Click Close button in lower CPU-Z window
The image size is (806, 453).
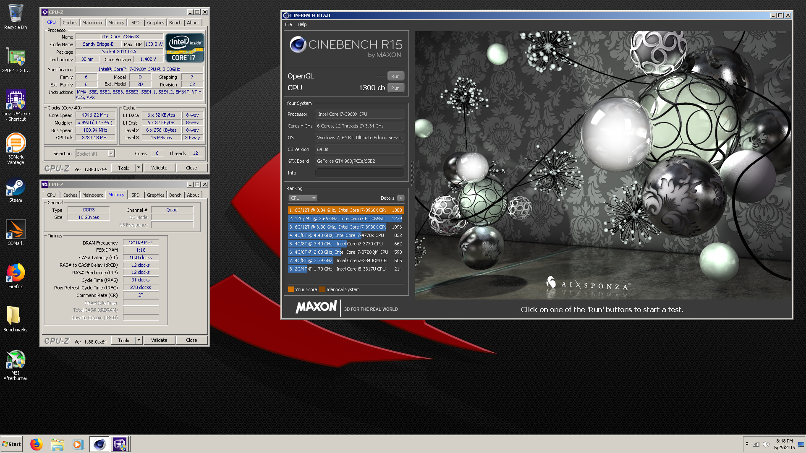coord(191,340)
